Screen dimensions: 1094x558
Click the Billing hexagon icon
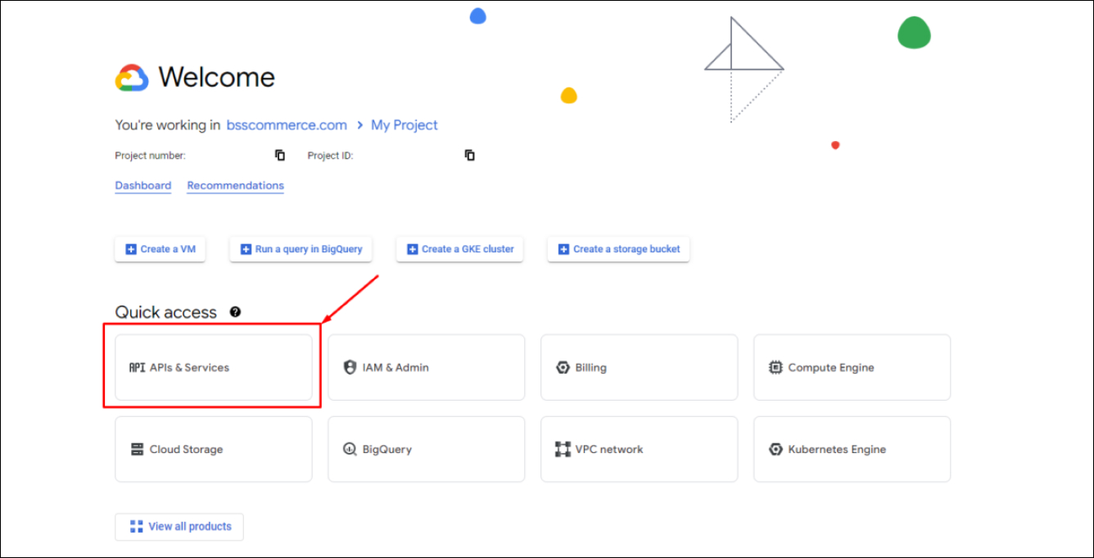(x=563, y=367)
